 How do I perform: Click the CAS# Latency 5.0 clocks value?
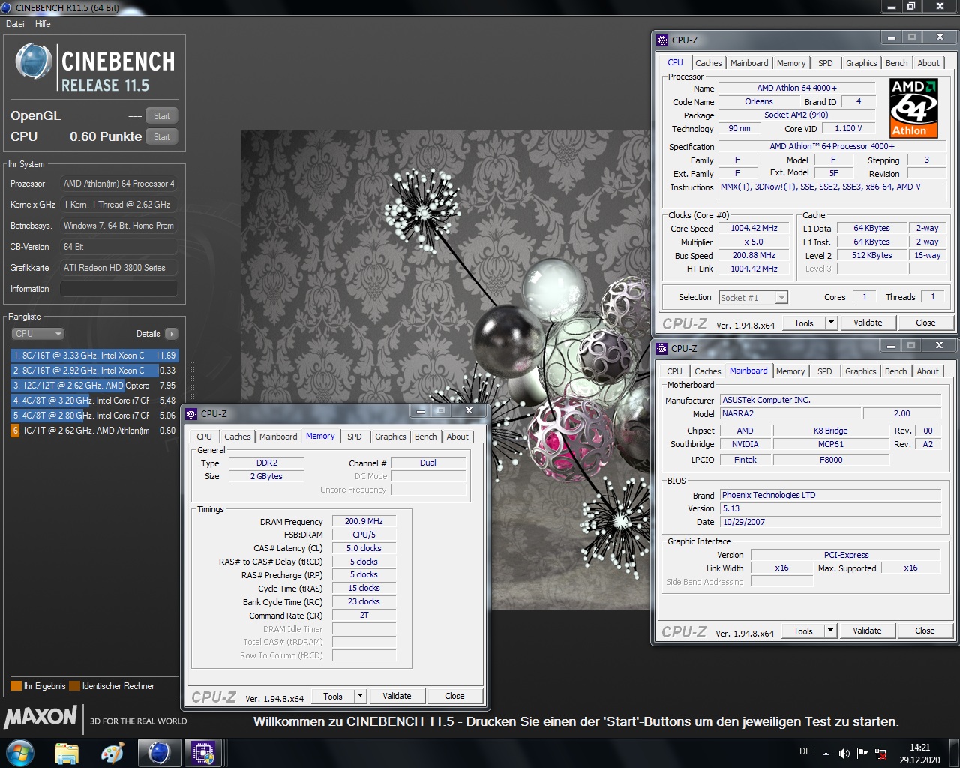click(364, 549)
